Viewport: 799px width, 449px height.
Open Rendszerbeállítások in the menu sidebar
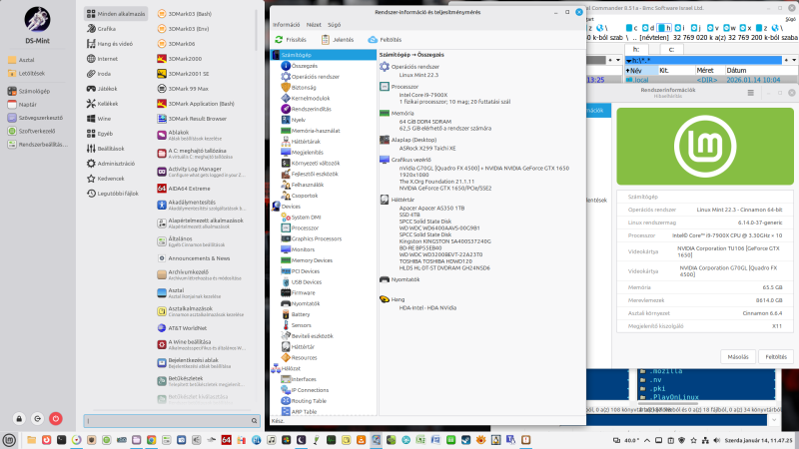click(37, 145)
